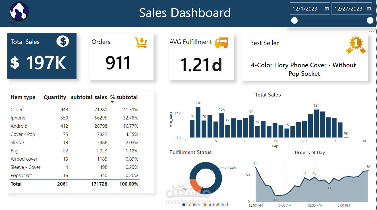Click the globe logo in the header
The image size is (377, 210).
point(19,12)
